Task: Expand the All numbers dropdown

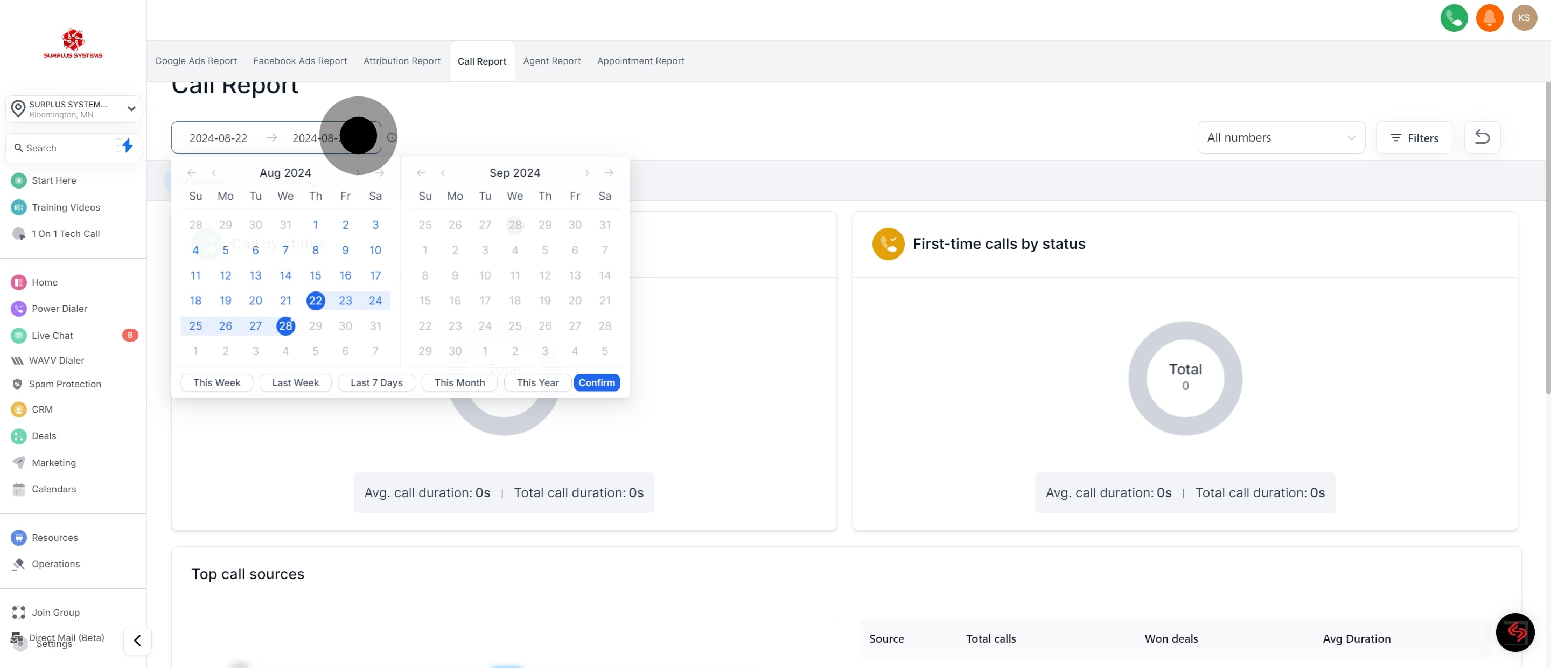Action: (x=1281, y=137)
